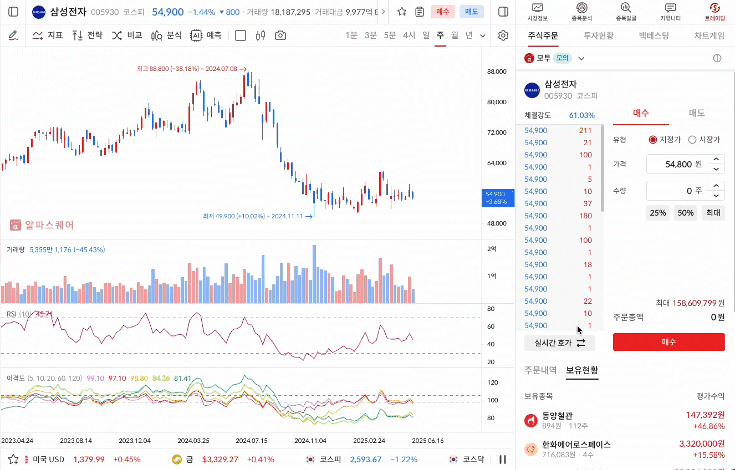The height and width of the screenshot is (470, 735).
Task: Select the 주 weekly chart interval
Action: 440,35
